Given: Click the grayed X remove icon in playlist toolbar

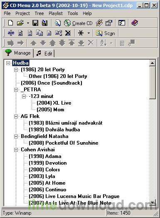Looking at the screenshot, I should coord(91,43).
